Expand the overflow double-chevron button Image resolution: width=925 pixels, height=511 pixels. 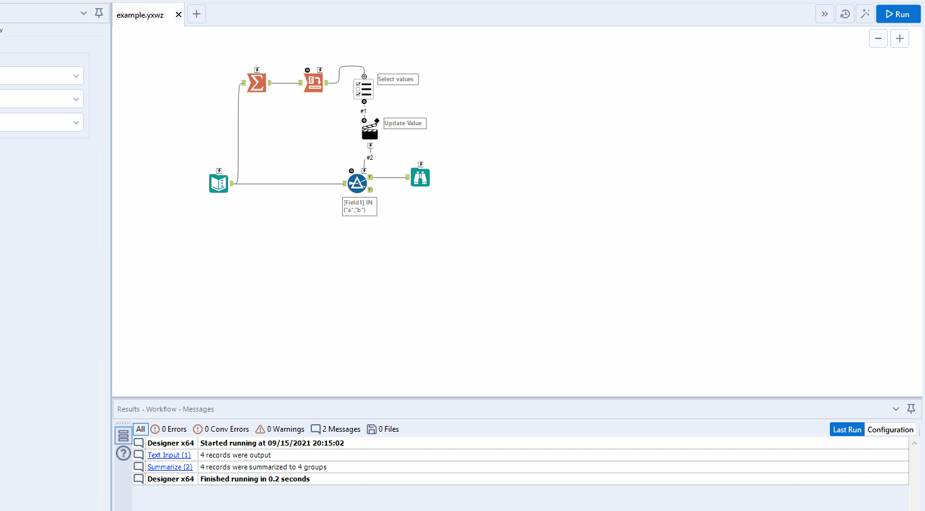824,14
